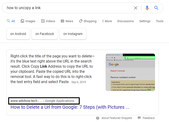Click the blue magnifying glass search button
The width and height of the screenshot is (169, 122).
point(156,8)
